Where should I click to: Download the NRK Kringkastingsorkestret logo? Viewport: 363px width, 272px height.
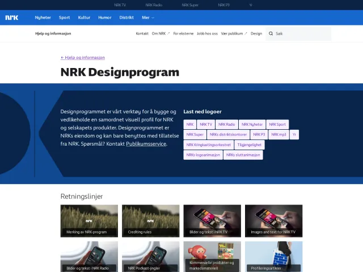[x=209, y=145]
